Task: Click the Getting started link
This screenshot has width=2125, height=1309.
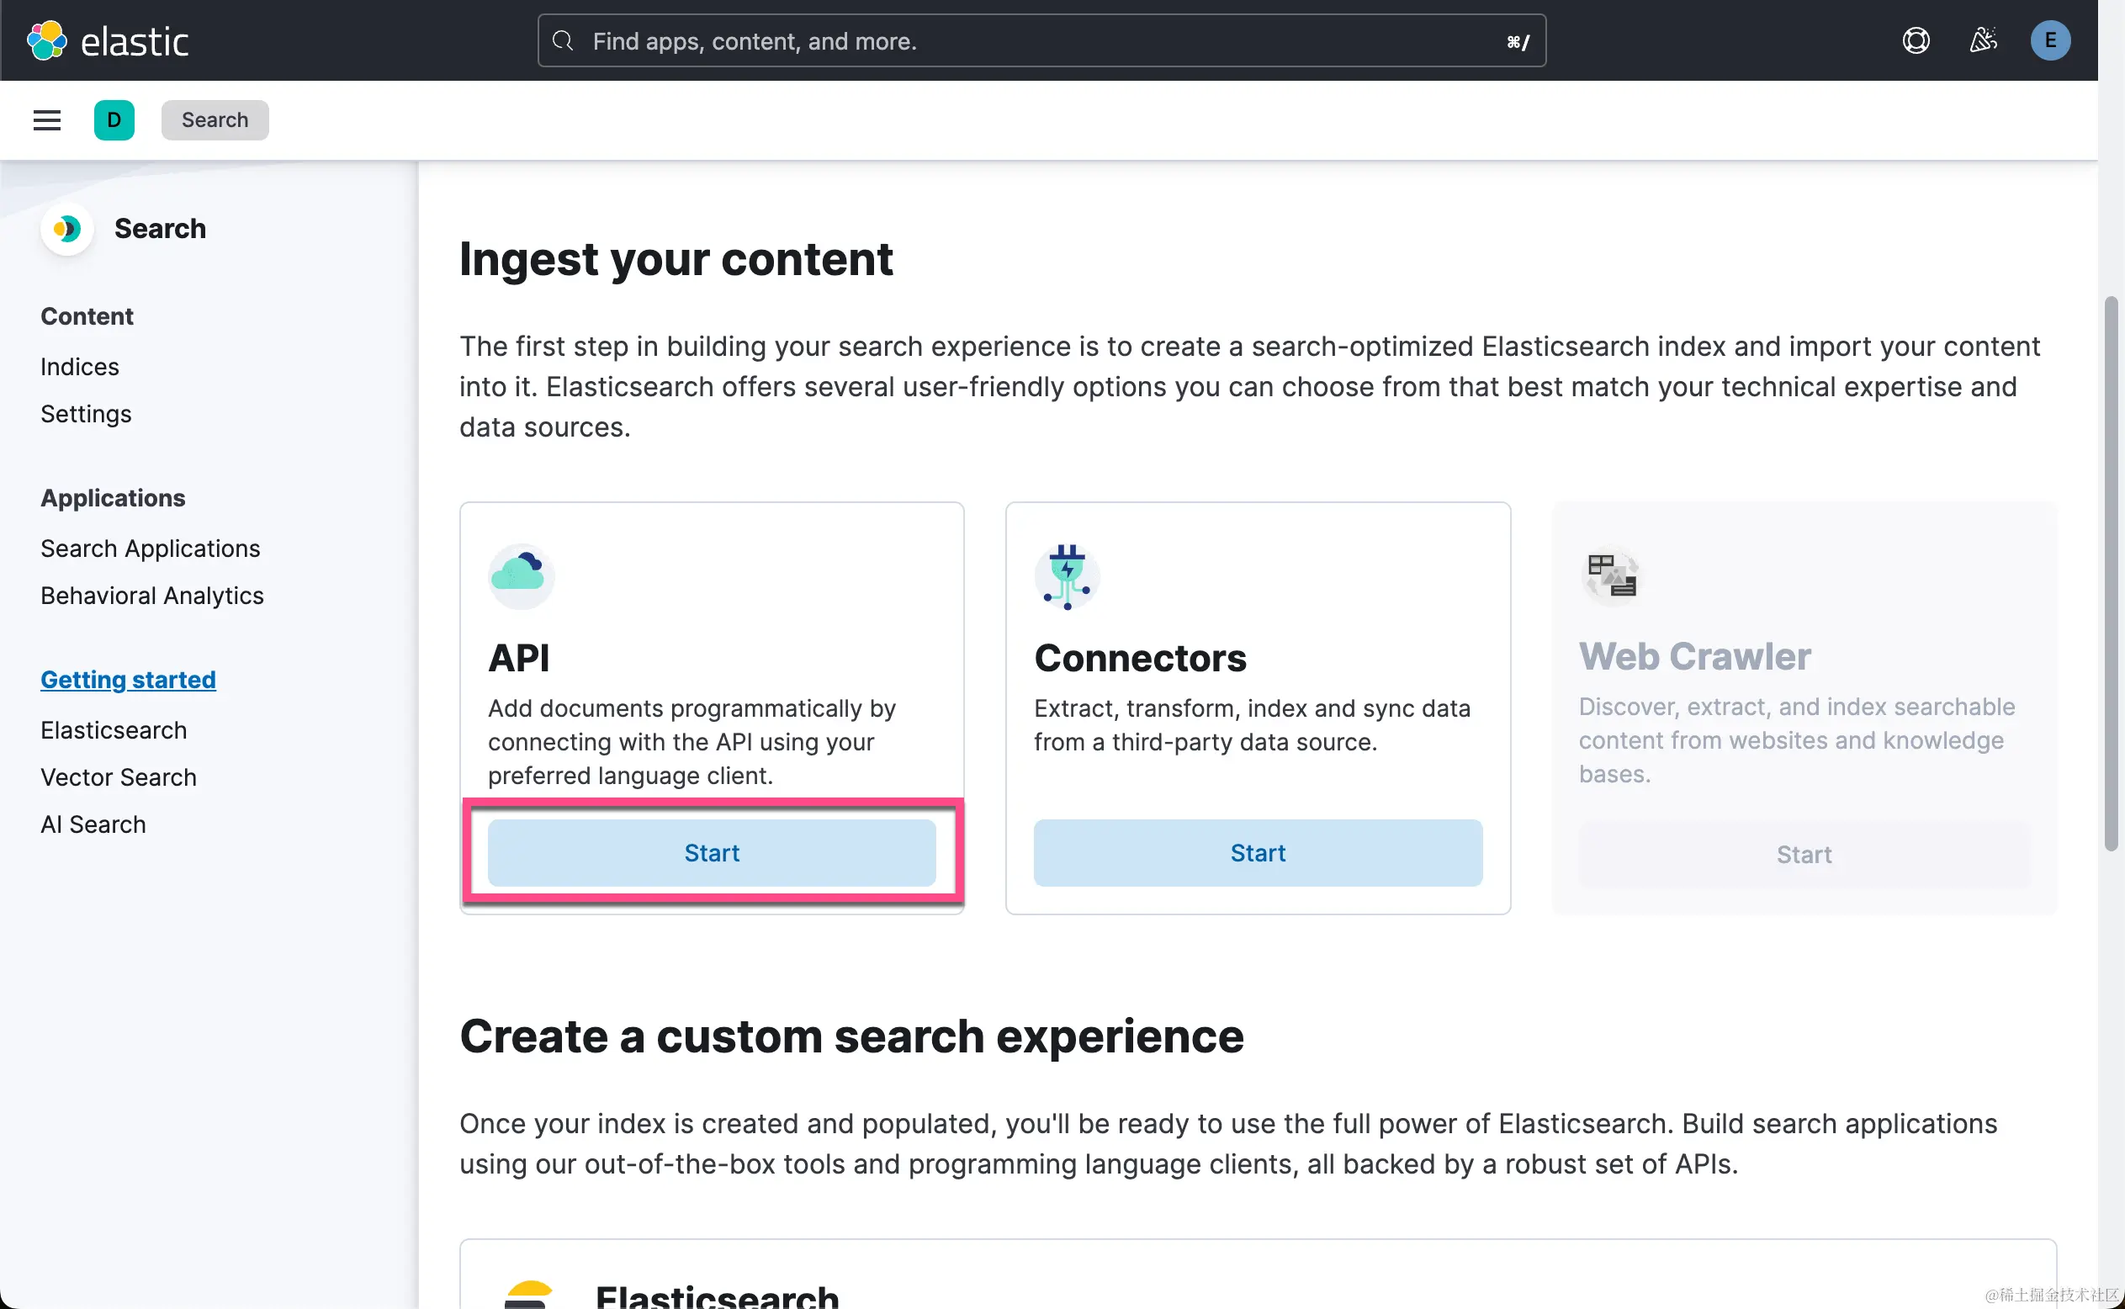Action: (x=128, y=680)
